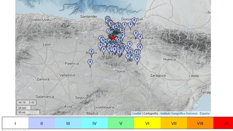Click the red star epicenter marker

pos(113,38)
